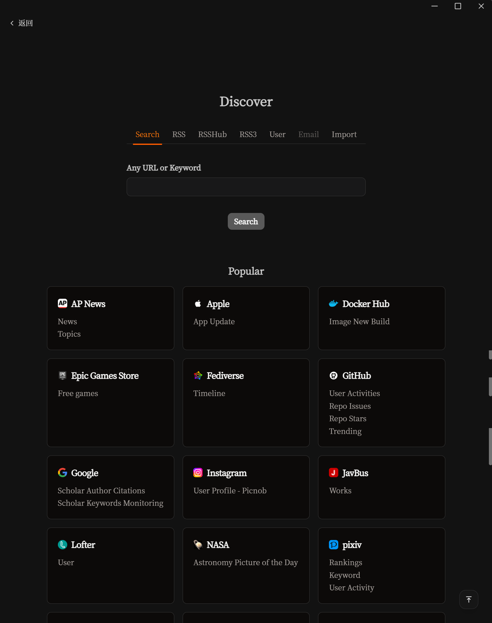Select the Search tab

[x=148, y=134]
